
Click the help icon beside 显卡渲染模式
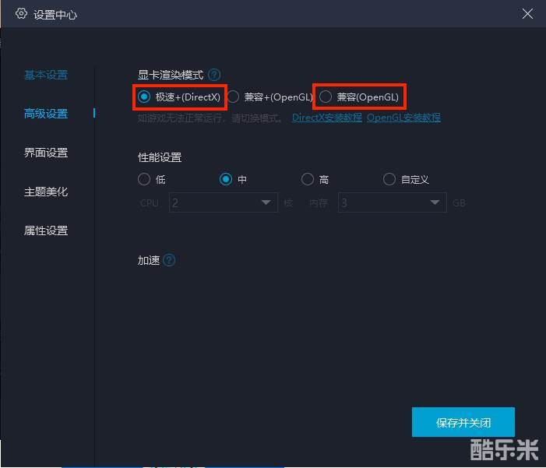(214, 75)
